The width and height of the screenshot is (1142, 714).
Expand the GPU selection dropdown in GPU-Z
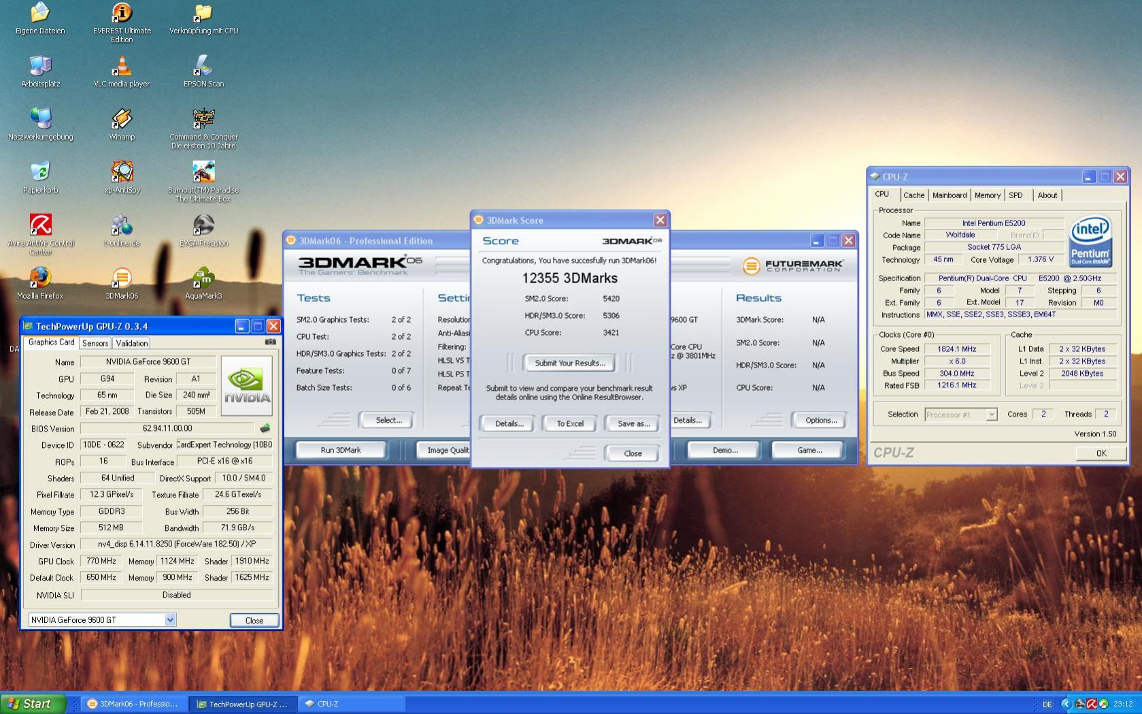pos(170,620)
